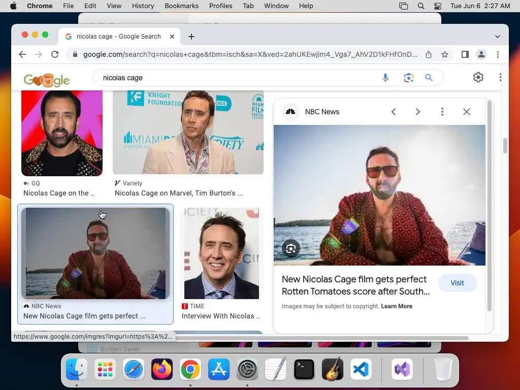The height and width of the screenshot is (390, 520).
Task: Select the nicolas cage - Google Search tab
Action: point(118,37)
